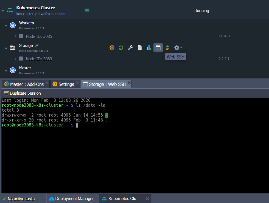Select the Workers layer name

pos(26,23)
